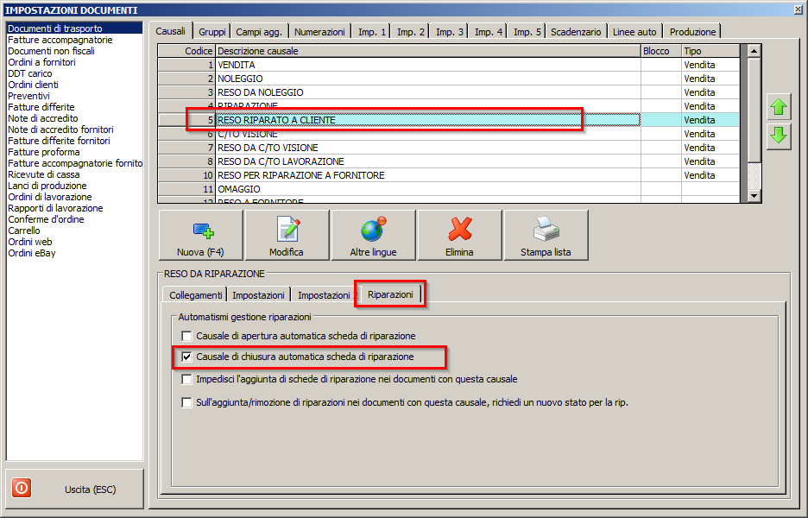The height and width of the screenshot is (518, 808).
Task: Click the Descrizione causale column header
Action: point(427,51)
